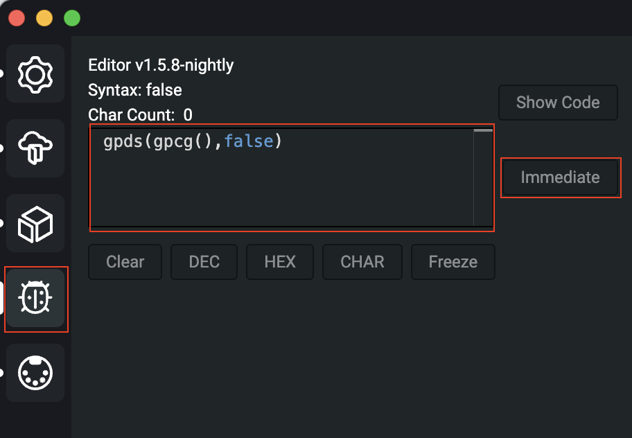Maximize the window with the green button
This screenshot has width=632, height=438.
[72, 18]
